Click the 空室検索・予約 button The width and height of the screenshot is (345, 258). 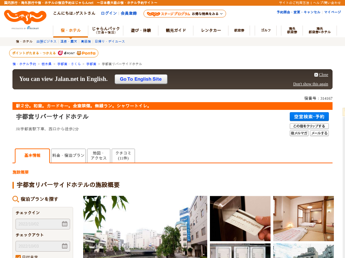point(309,117)
